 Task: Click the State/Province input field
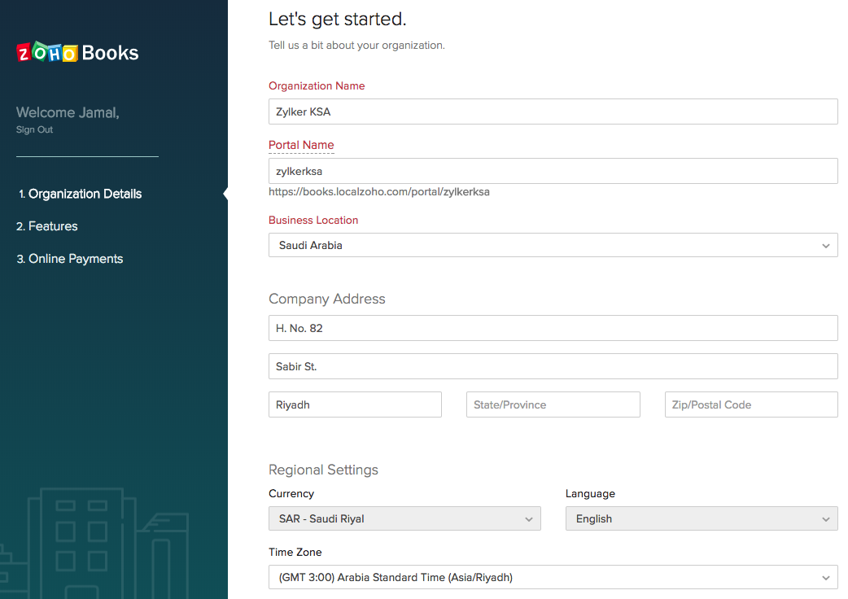tap(553, 404)
